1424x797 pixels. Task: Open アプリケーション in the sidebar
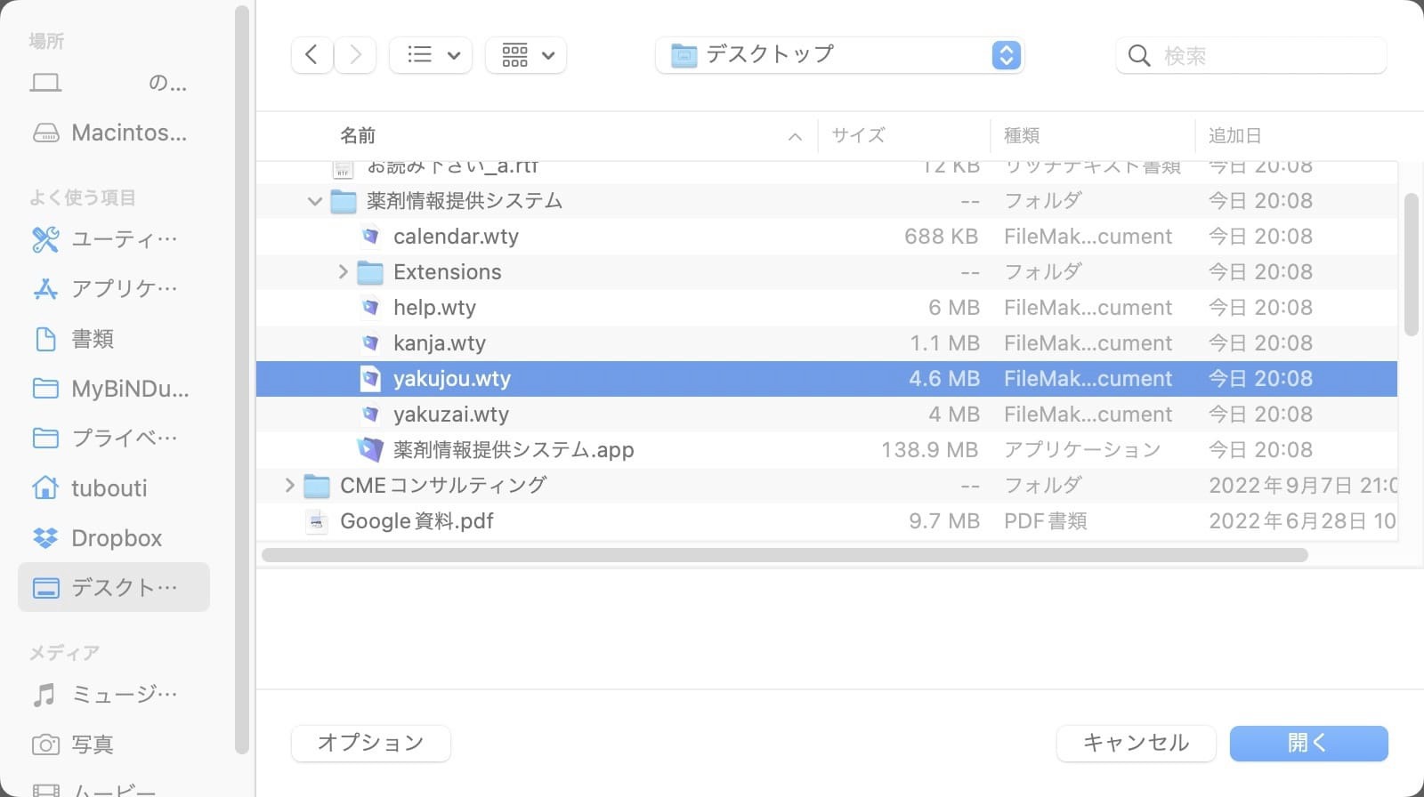(113, 289)
